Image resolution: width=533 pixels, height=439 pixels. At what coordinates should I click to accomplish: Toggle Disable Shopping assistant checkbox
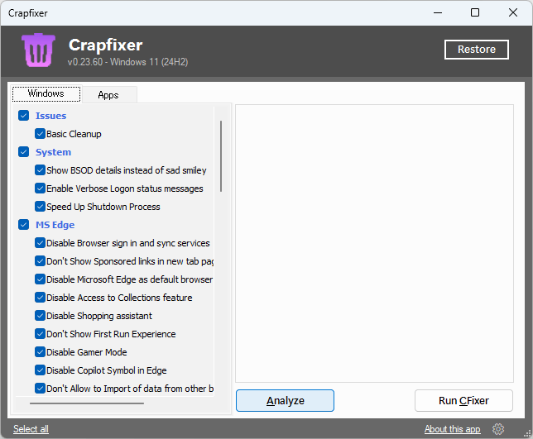(40, 316)
